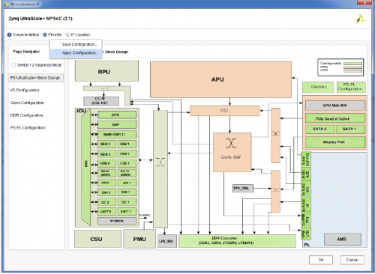The image size is (375, 274).
Task: Click the Configurable legend green swatch
Action: click(x=352, y=64)
